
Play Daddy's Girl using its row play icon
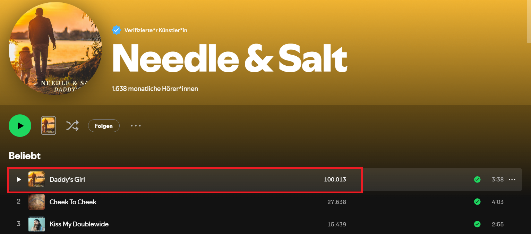[19, 179]
